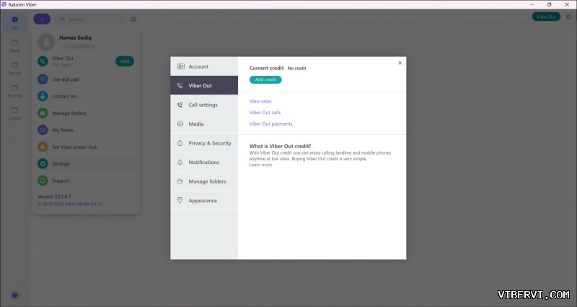Open the Appearance settings tab

coord(203,201)
